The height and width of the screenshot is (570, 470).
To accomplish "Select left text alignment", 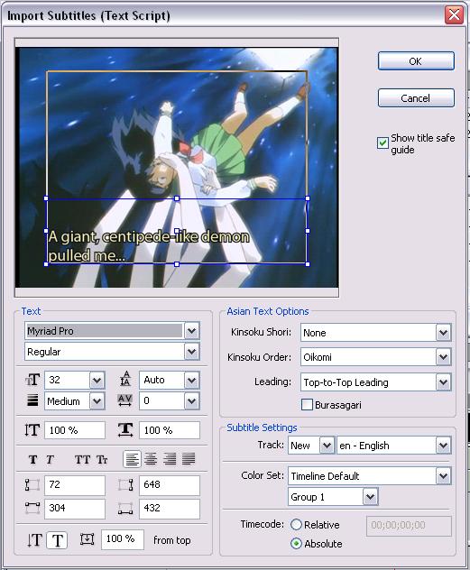I will [x=132, y=459].
